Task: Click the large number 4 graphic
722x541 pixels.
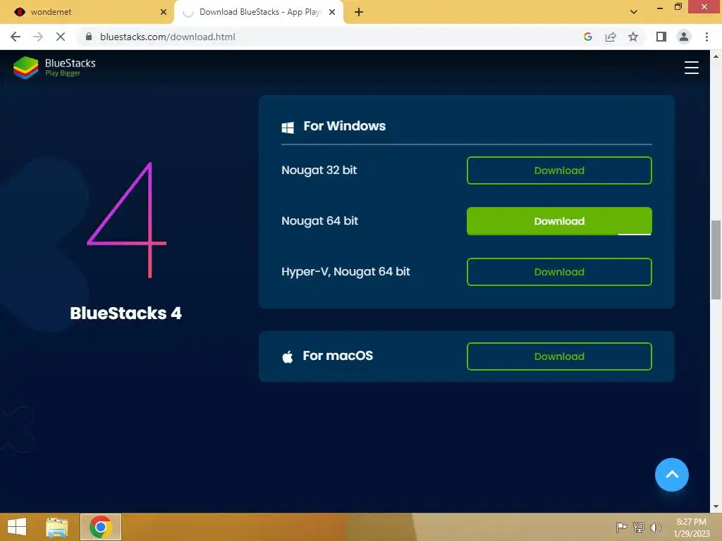Action: (x=127, y=220)
